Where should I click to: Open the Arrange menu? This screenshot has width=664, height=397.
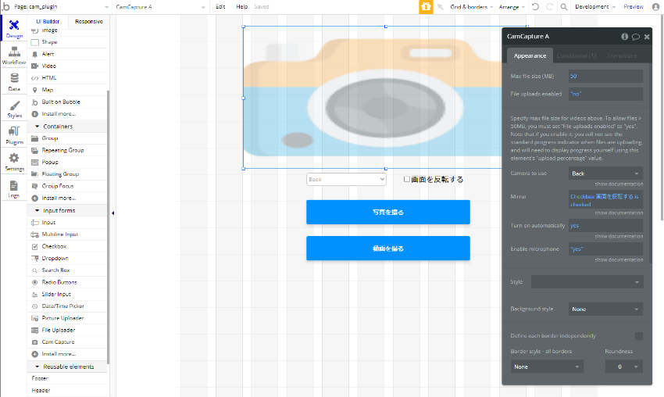[x=512, y=7]
